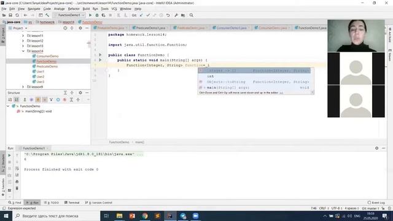Toggle the red lambda filter in the Structure toolbar

[x=64, y=99]
